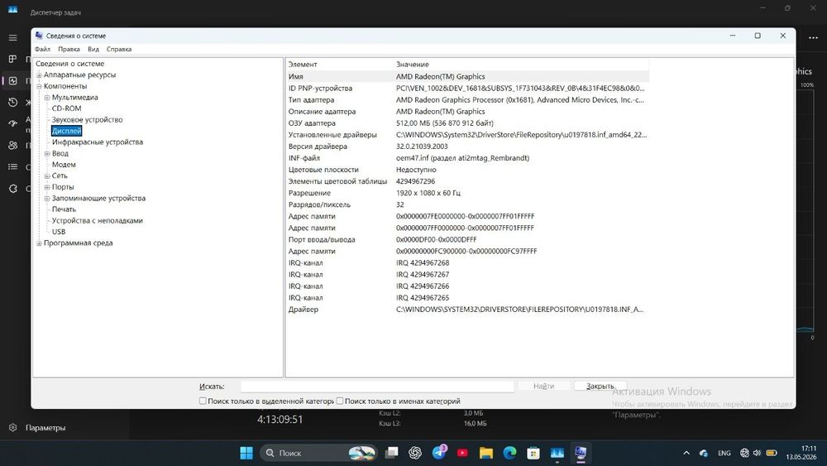Click the System Information title bar icon
This screenshot has height=466, width=827.
[x=39, y=36]
